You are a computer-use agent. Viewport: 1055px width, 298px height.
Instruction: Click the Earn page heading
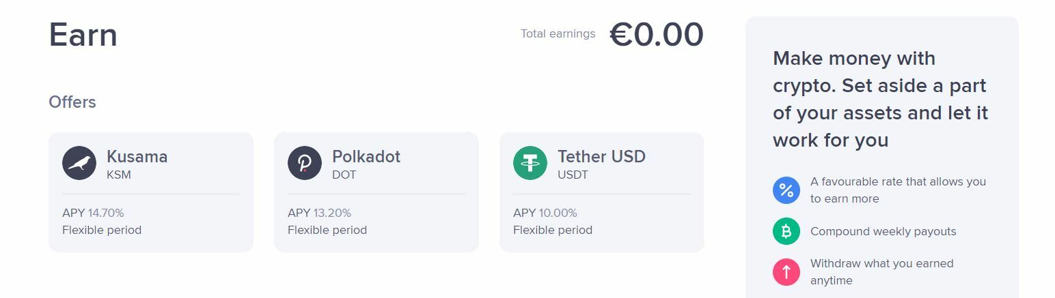(x=83, y=35)
